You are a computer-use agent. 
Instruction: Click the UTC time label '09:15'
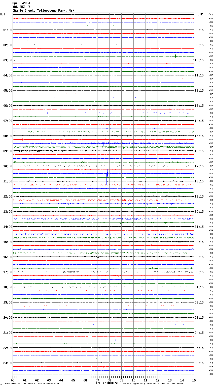[x=199, y=45]
